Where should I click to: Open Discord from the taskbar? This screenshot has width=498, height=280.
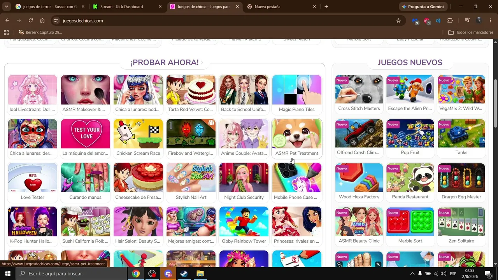(x=168, y=273)
